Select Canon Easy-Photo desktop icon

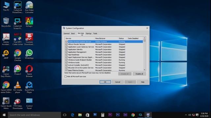pyautogui.click(x=6, y=71)
